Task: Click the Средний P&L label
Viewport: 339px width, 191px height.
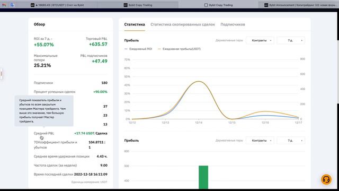Action: [44, 133]
